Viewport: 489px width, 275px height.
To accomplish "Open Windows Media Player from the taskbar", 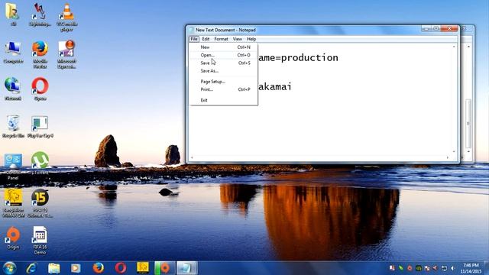I will pos(76,268).
